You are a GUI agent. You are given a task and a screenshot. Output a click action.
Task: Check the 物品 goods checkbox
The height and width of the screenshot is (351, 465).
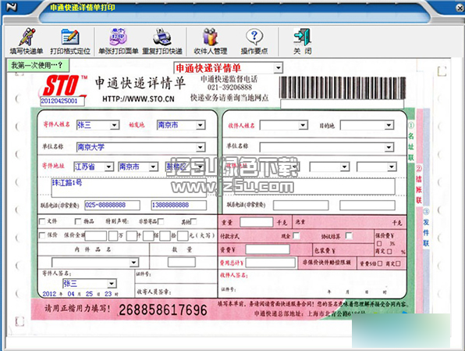click(78, 221)
